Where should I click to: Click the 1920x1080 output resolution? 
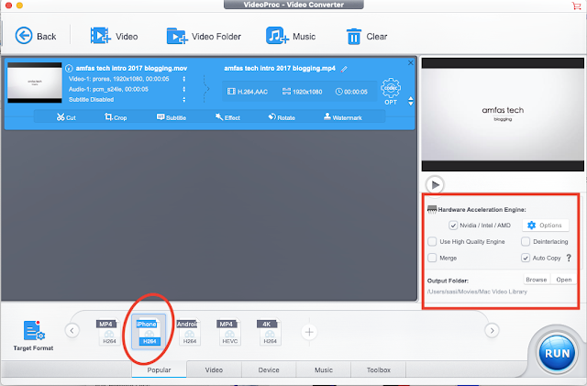(302, 92)
